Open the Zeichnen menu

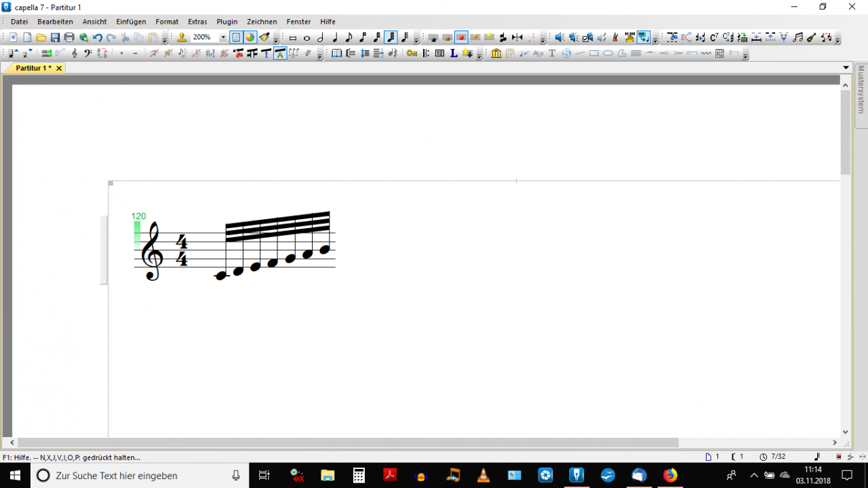point(262,22)
